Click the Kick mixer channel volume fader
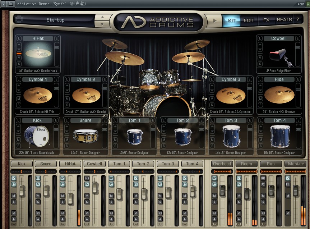310x229 pixels. (22, 191)
